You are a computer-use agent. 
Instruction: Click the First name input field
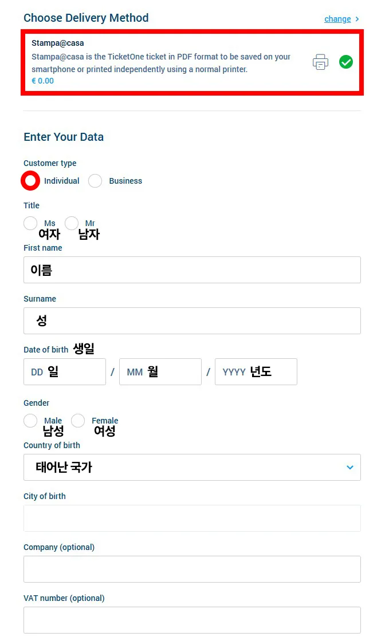pyautogui.click(x=192, y=270)
